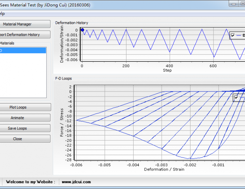Click the blue line sample in the Deformation History legend
This screenshot has width=245, height=189.
239,35
